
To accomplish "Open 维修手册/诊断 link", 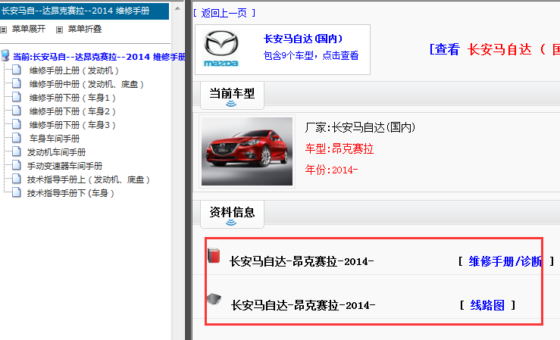I will (505, 261).
